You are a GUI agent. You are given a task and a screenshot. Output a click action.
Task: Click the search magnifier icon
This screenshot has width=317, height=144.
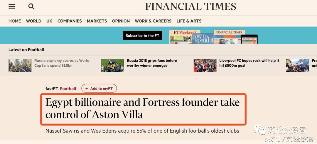pyautogui.click(x=31, y=6)
